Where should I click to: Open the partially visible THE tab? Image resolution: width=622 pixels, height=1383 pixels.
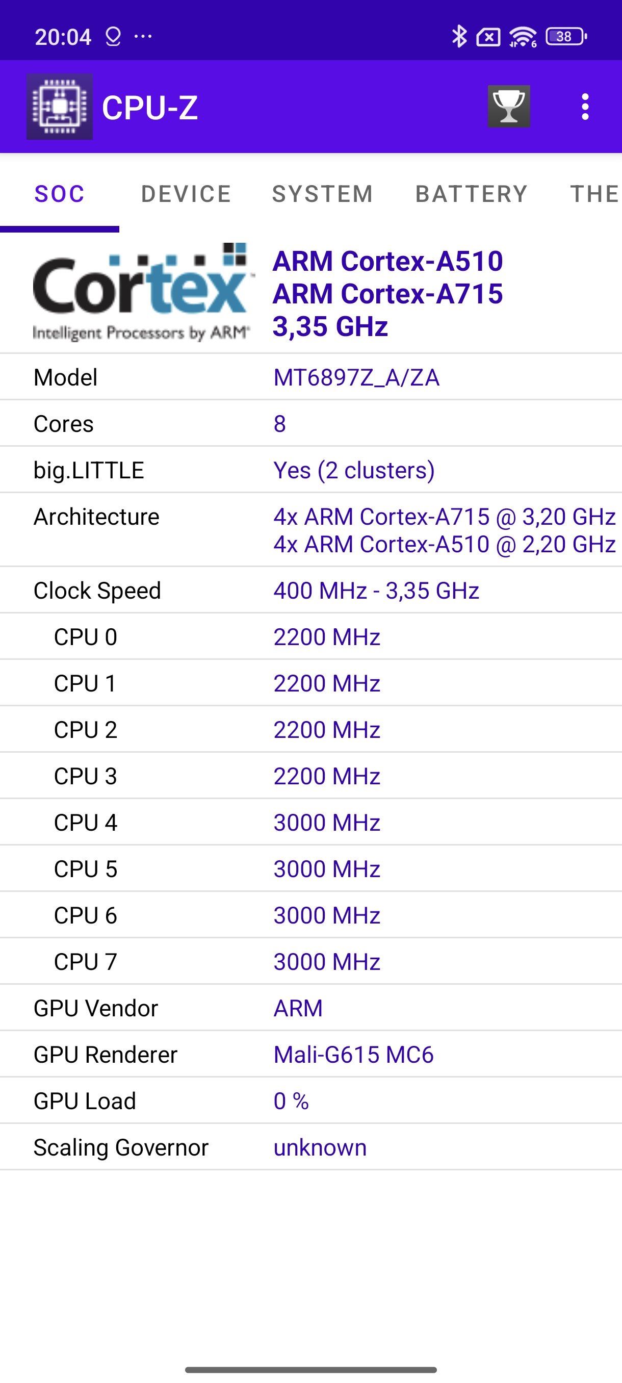click(594, 194)
